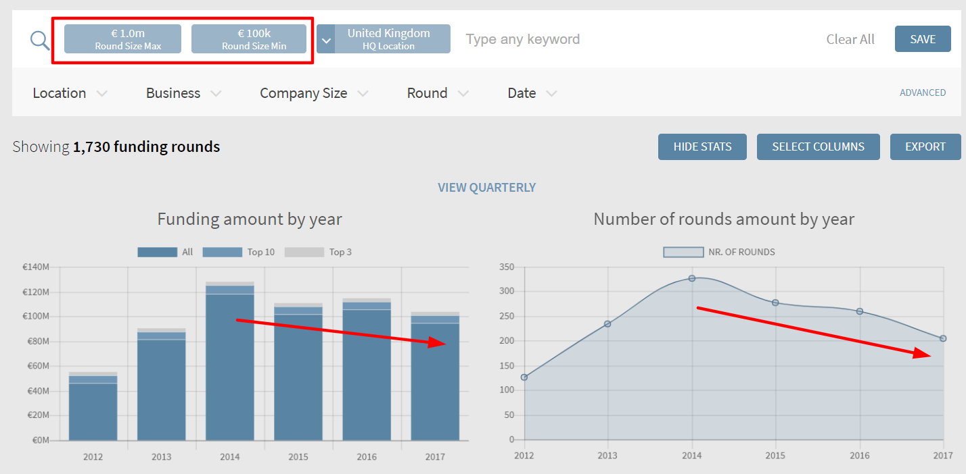Expand the Business filter dropdown
The width and height of the screenshot is (966, 474).
183,93
